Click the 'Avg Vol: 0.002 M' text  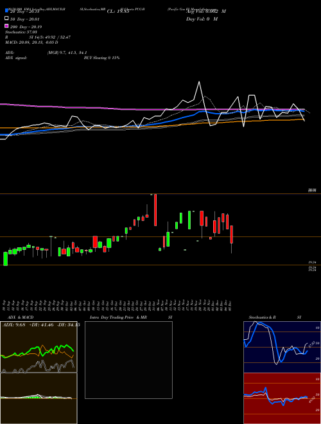pyautogui.click(x=206, y=12)
